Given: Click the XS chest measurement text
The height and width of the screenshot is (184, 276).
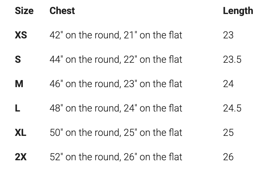Looking at the screenshot, I should [x=116, y=35].
